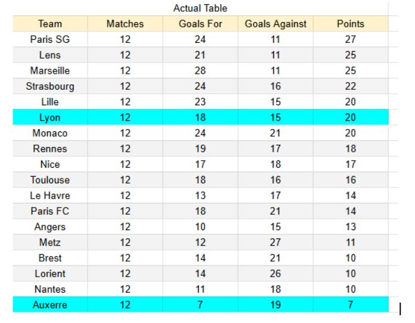Select the Nantes team cell

point(49,289)
